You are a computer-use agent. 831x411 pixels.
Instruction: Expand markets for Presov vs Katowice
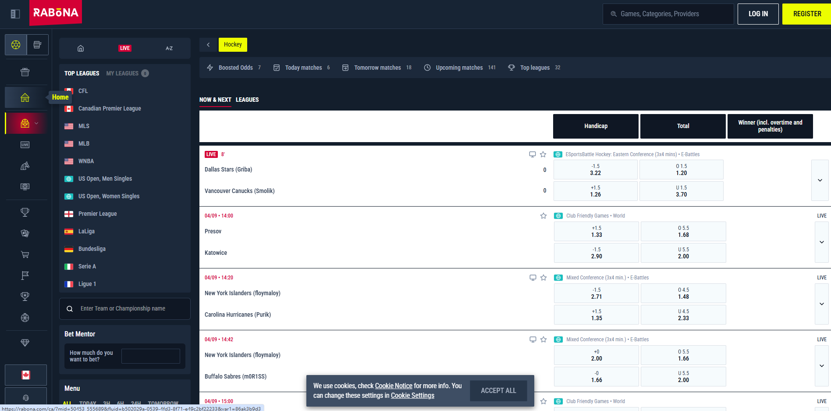click(822, 242)
